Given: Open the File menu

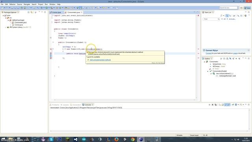Looking at the screenshot, I should click(2, 4).
